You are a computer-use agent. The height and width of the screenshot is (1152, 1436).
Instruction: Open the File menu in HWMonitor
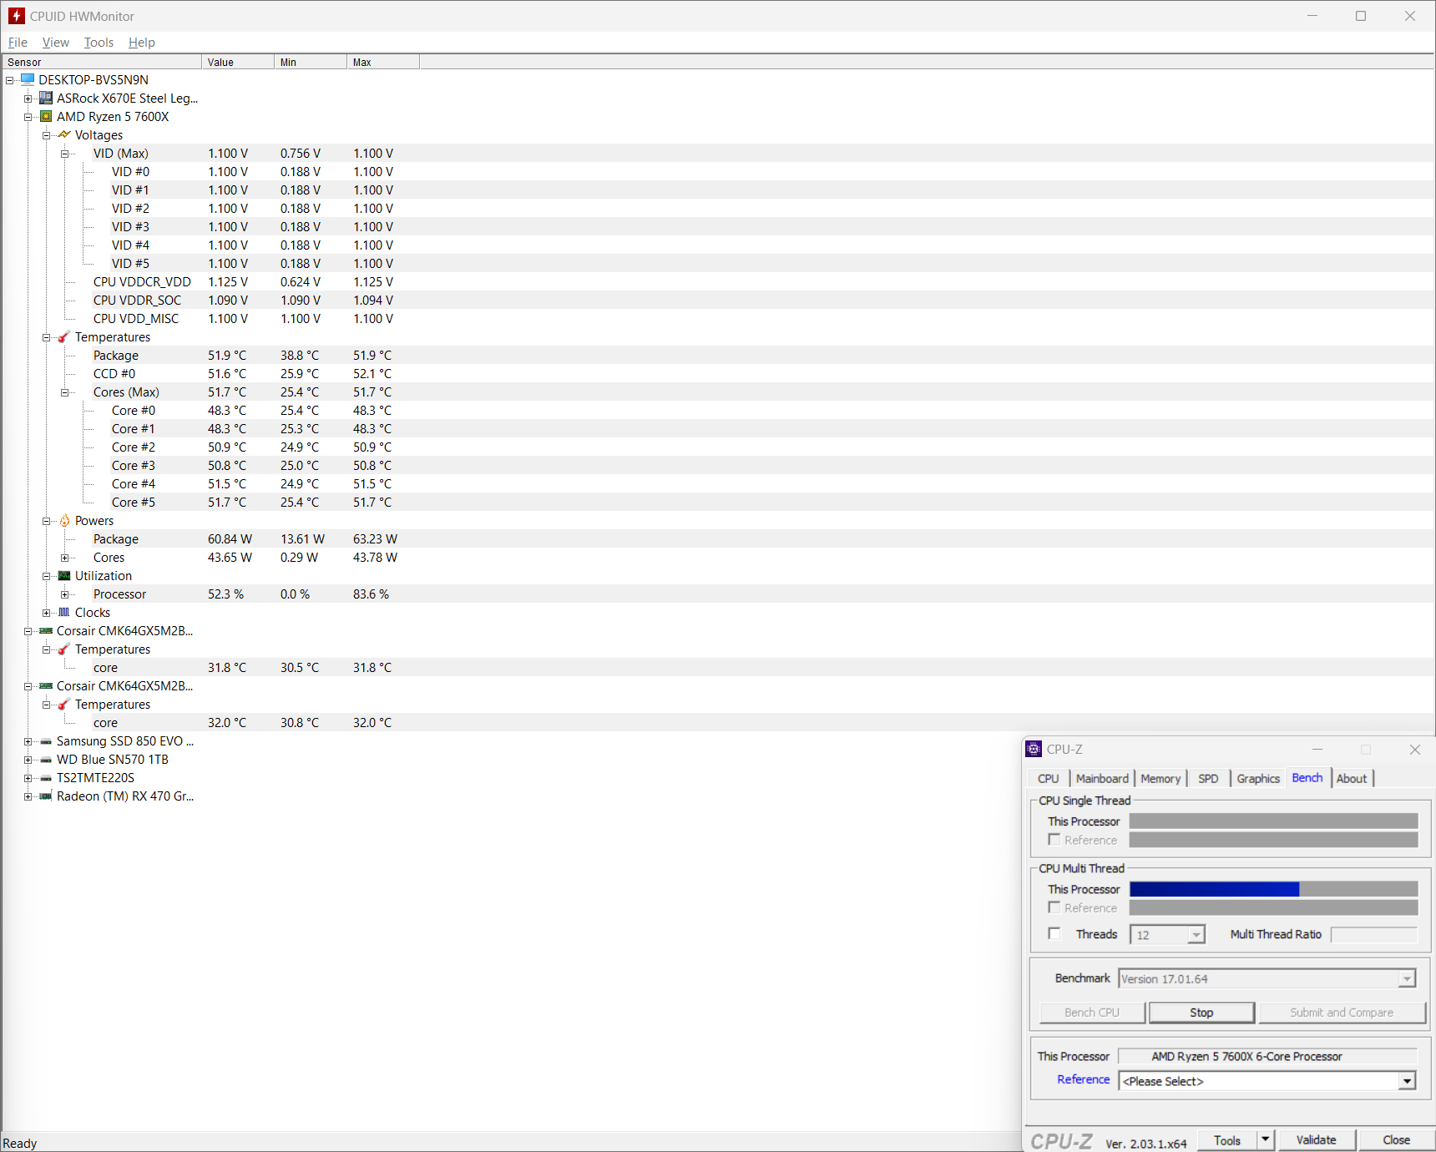18,43
